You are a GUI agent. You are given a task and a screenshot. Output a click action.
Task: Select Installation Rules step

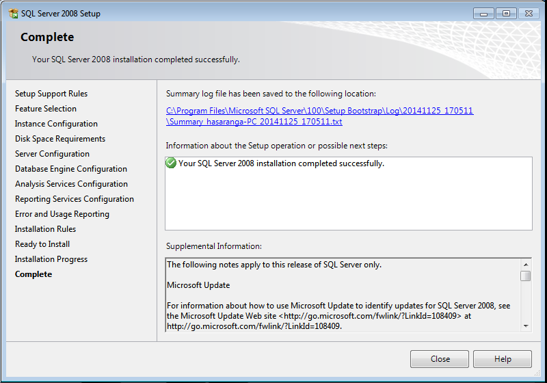pos(45,229)
